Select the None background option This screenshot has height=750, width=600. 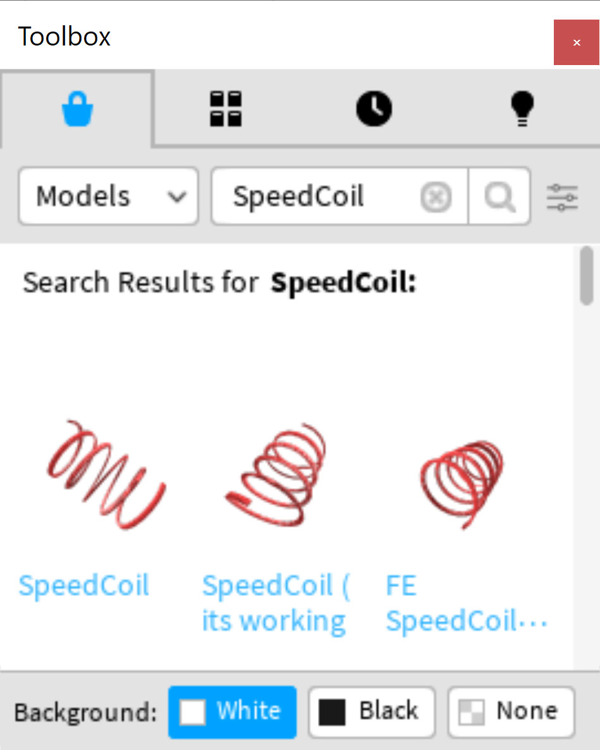[511, 711]
